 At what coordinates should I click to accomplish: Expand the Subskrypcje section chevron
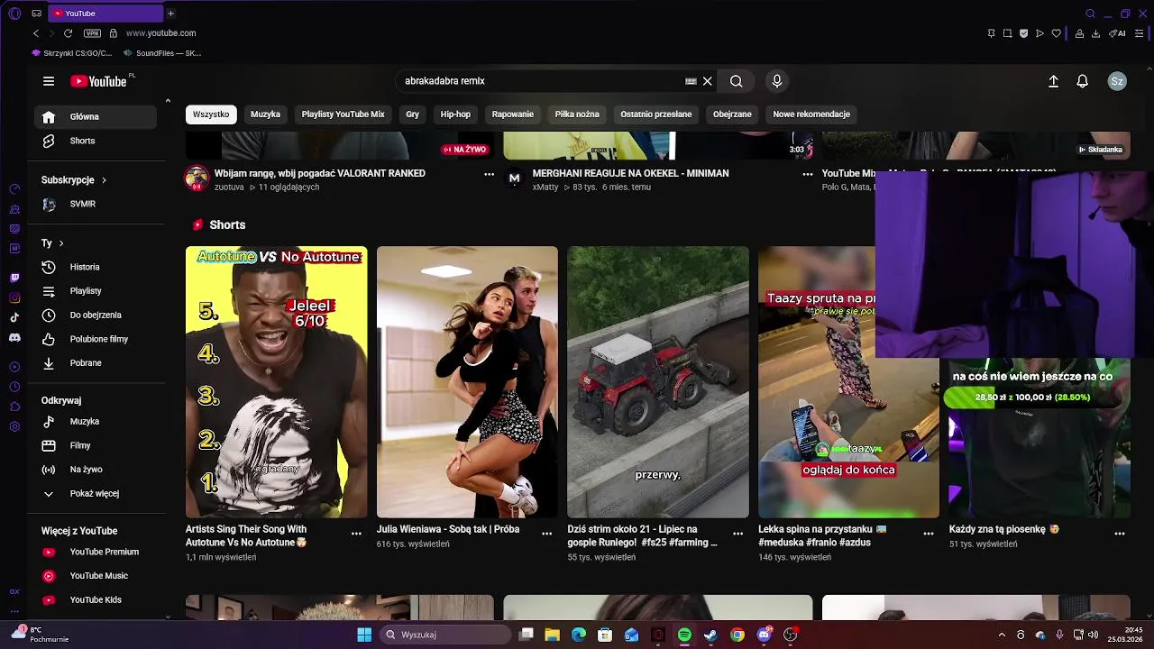pos(104,180)
